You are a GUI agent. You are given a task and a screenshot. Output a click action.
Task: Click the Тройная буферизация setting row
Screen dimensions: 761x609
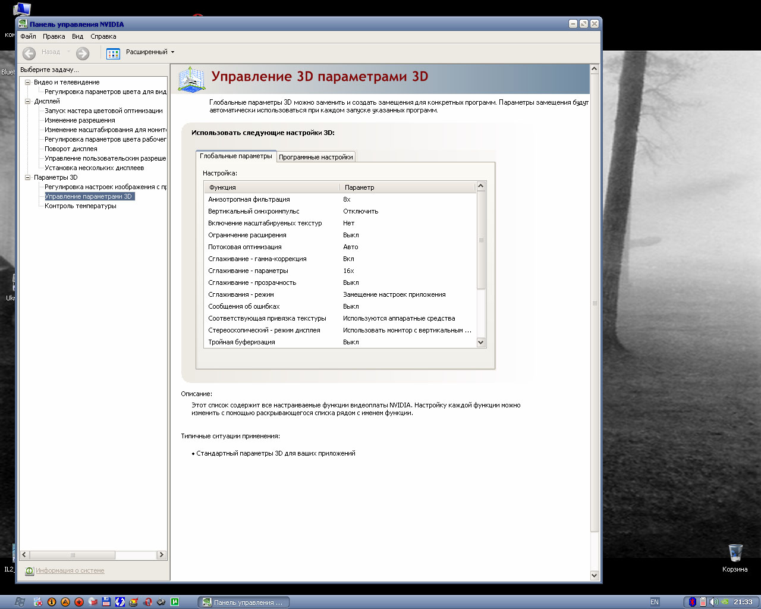[340, 342]
